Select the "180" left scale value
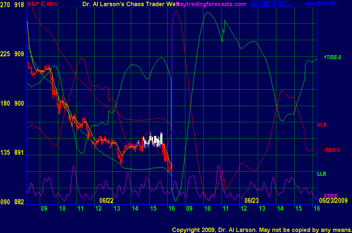The image size is (352, 233). pos(5,103)
